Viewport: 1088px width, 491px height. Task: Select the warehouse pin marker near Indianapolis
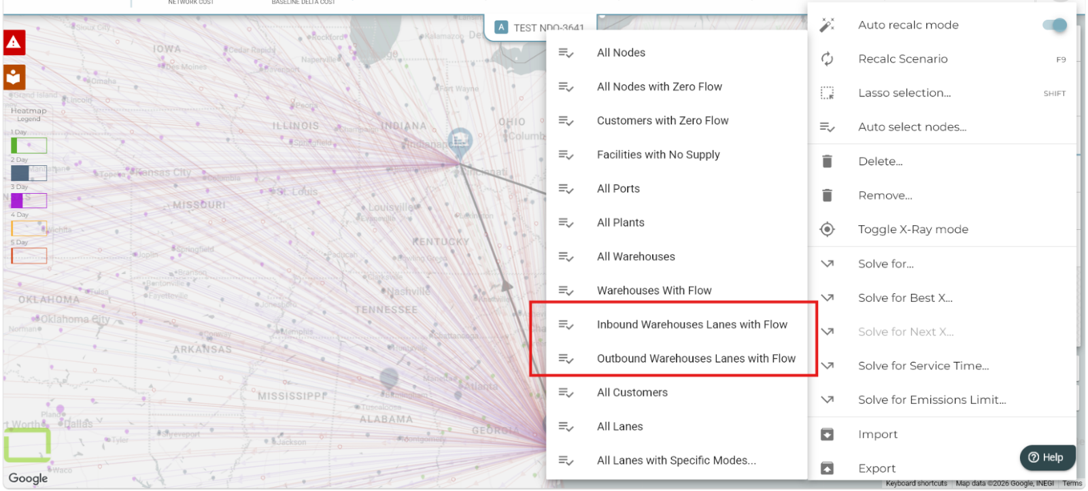(x=460, y=144)
